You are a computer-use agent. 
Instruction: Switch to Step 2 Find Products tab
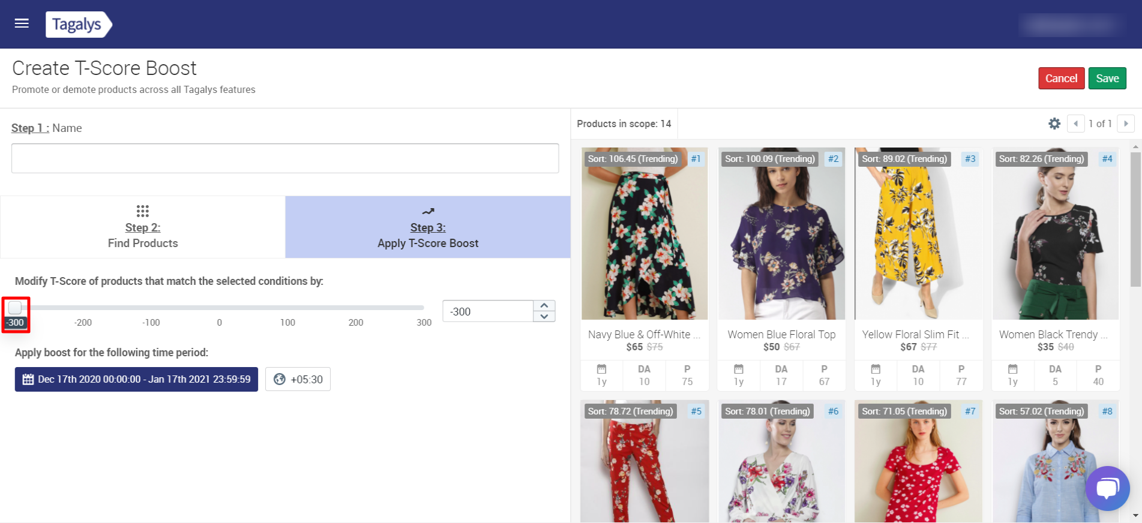point(143,227)
